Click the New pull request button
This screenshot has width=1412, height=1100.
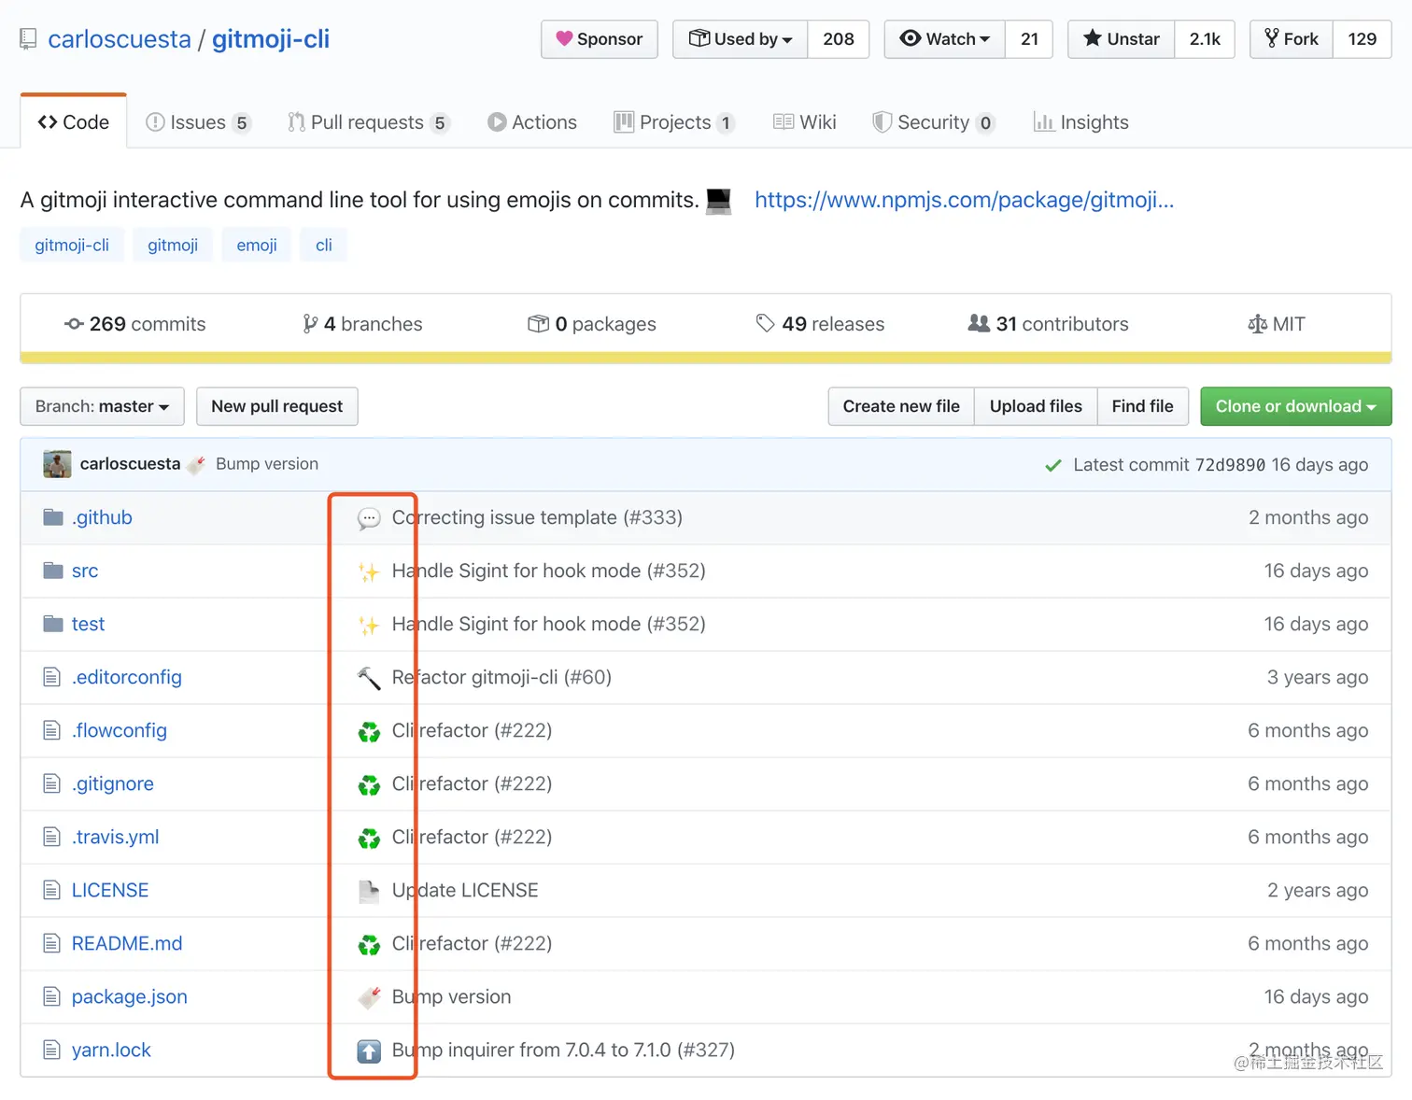tap(277, 406)
